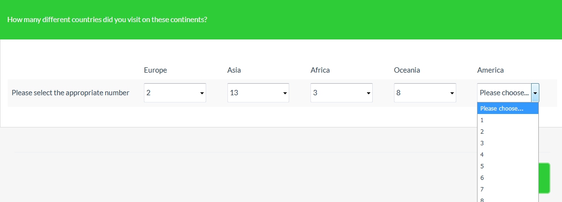Choose option 3 in America list
Viewport: 562px width, 202px height.
507,143
